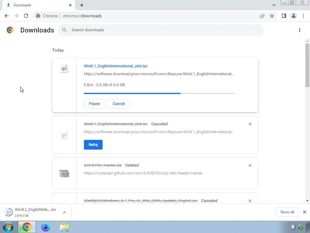This screenshot has height=233, width=310.
Task: Click the page vertical scrollbar thumb
Action: [307, 66]
